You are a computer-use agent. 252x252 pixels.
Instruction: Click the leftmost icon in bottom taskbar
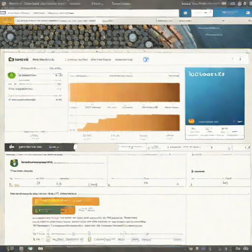11,249
